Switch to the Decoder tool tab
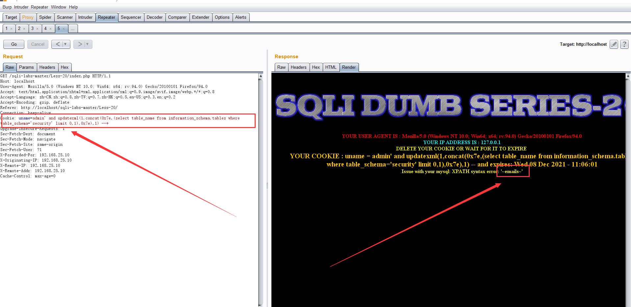 (x=155, y=17)
